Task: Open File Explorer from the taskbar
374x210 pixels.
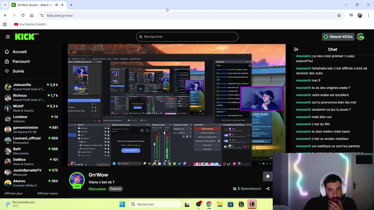Action: (x=220, y=204)
